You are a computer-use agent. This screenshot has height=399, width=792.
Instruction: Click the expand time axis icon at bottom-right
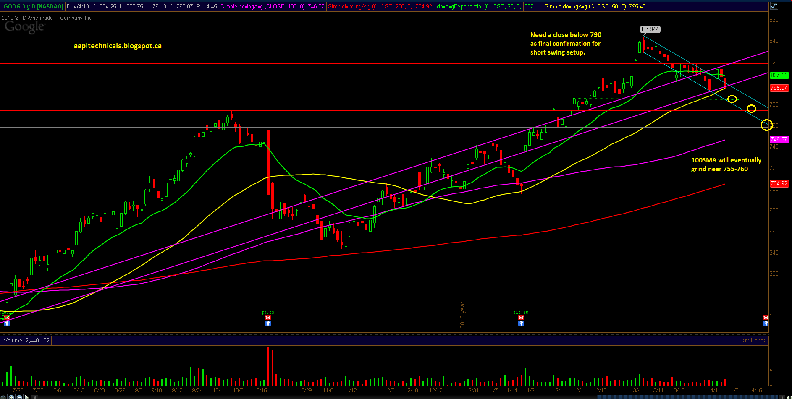click(x=789, y=397)
